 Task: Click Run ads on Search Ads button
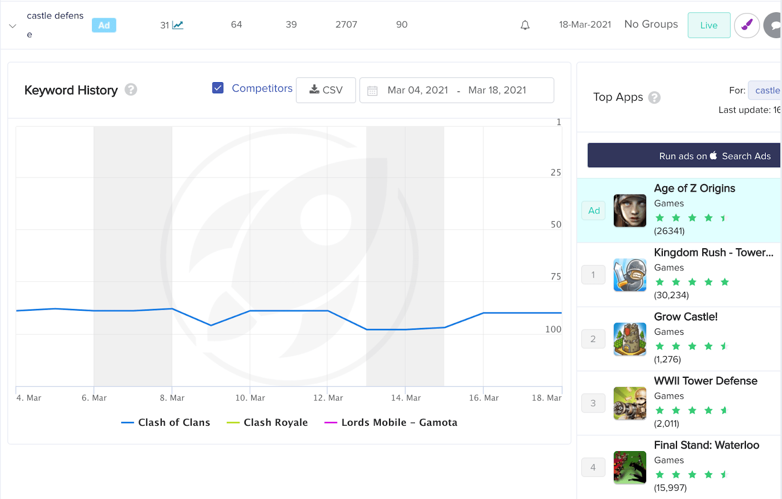[x=684, y=155]
